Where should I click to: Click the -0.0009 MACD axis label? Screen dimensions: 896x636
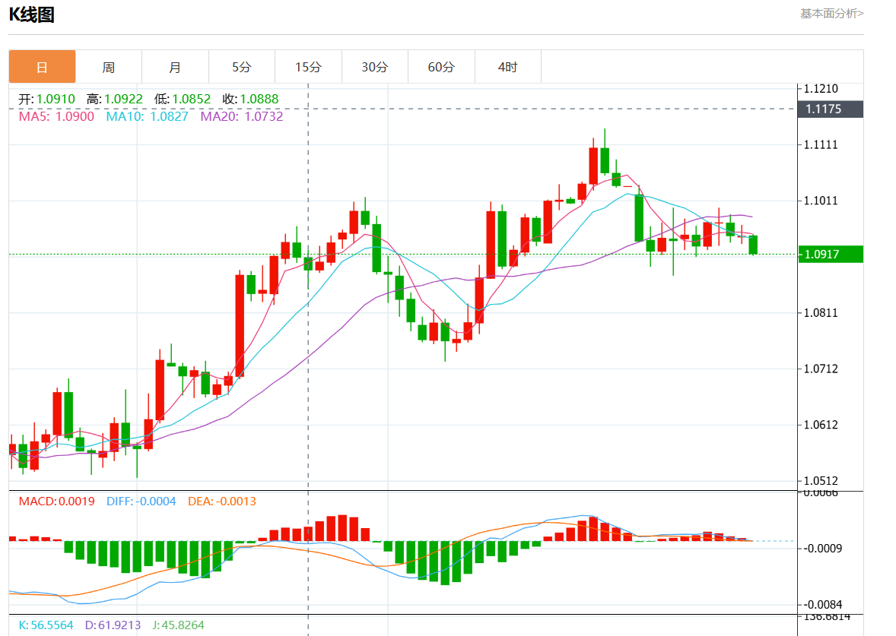(x=823, y=549)
